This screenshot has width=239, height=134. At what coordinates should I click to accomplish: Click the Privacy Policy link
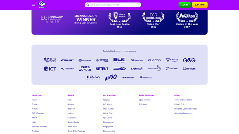pyautogui.click(x=180, y=104)
